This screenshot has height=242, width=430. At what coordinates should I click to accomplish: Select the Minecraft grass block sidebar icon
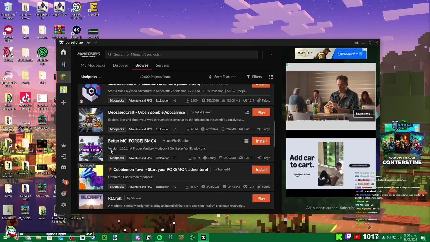pyautogui.click(x=63, y=77)
